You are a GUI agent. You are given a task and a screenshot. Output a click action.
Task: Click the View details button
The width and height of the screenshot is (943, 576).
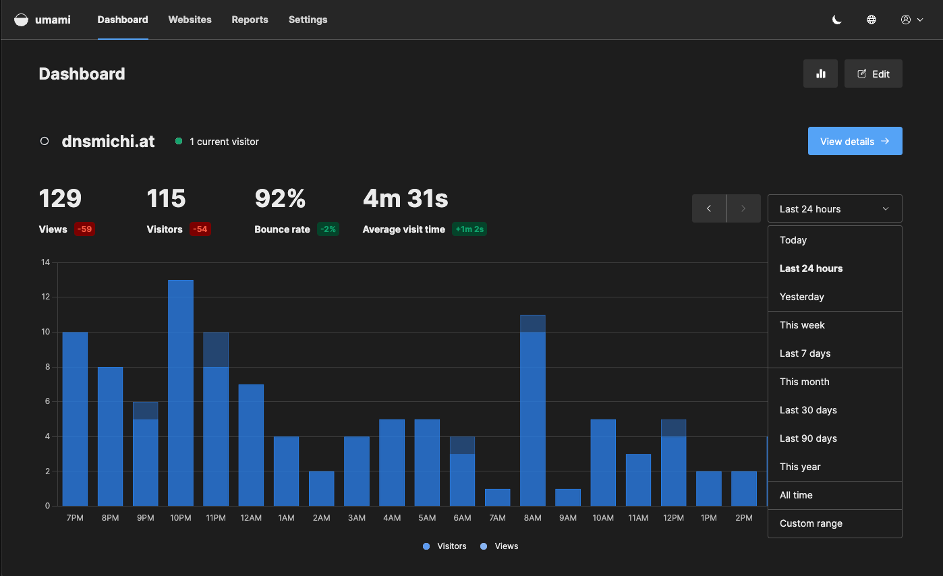[855, 142]
